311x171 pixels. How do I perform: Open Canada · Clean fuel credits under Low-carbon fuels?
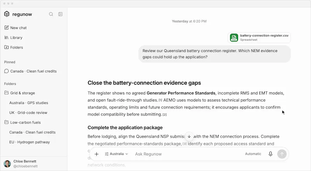[32, 132]
